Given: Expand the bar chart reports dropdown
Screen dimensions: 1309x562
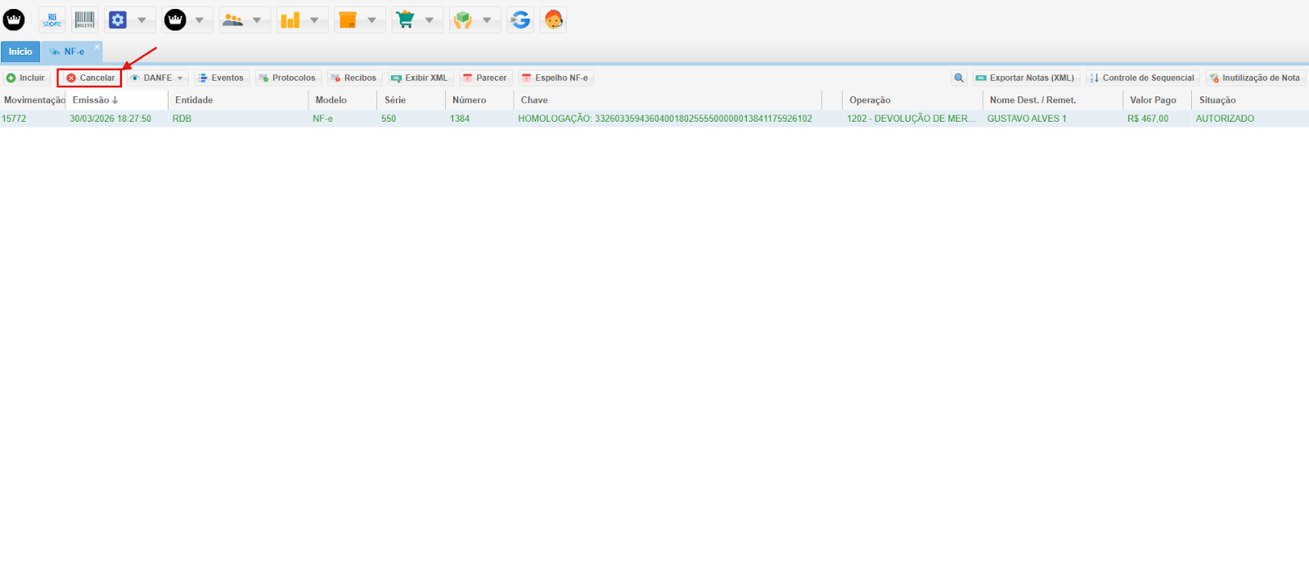Looking at the screenshot, I should (314, 20).
